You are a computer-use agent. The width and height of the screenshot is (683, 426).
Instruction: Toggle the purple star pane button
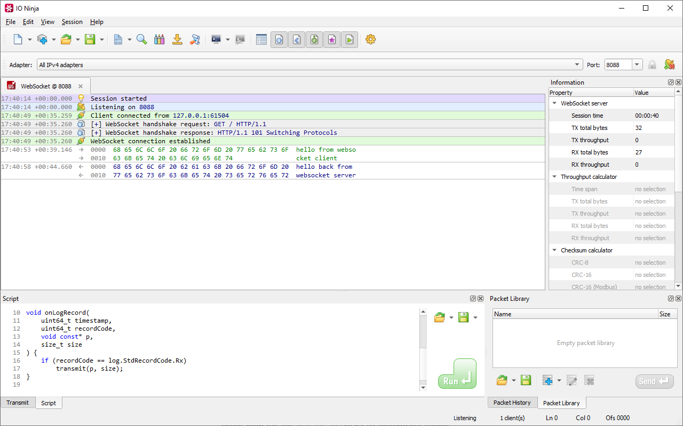click(x=332, y=39)
